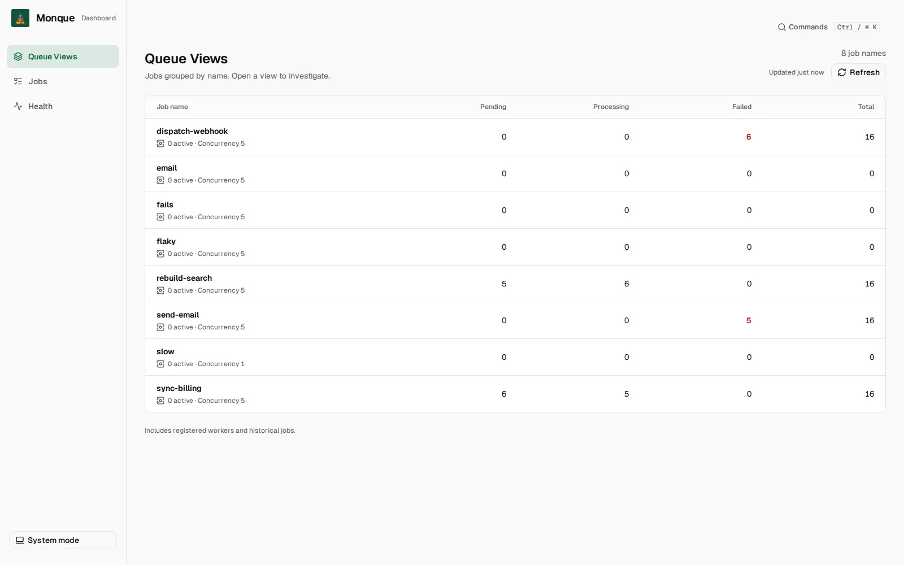Click the Failed column header
This screenshot has width=904, height=565.
(742, 107)
